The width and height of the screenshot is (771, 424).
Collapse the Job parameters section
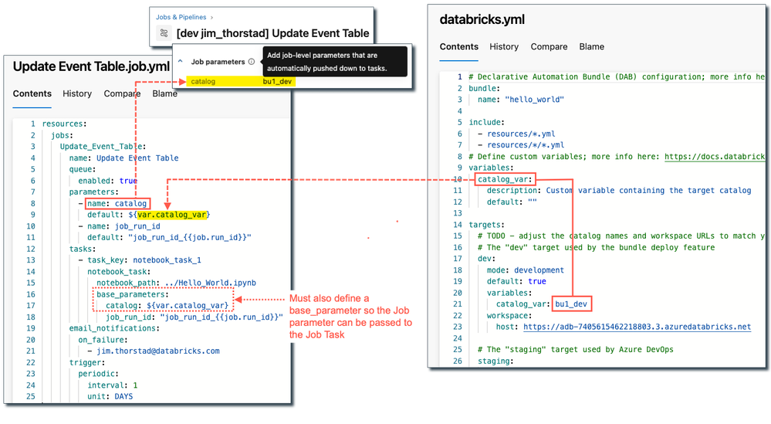pos(180,62)
